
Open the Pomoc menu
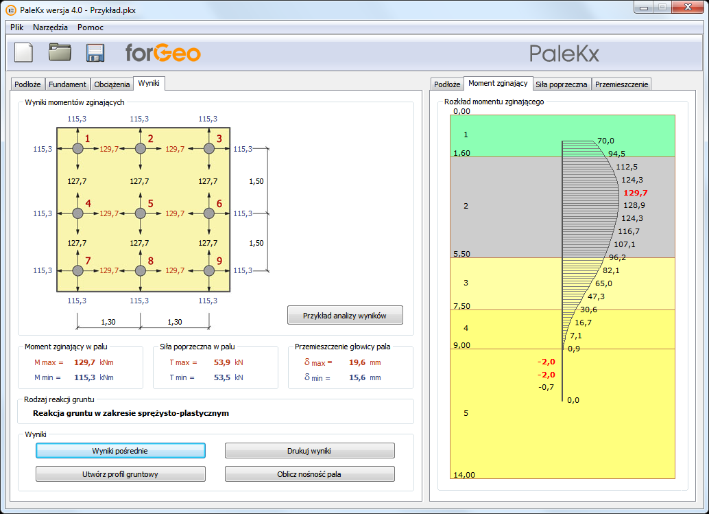(x=91, y=27)
